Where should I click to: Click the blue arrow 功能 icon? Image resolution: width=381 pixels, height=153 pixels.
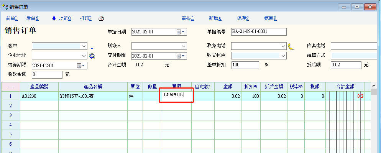coord(54,18)
